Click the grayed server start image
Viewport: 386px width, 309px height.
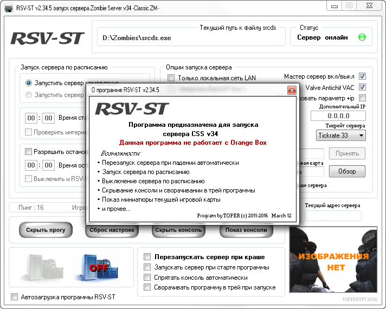pyautogui.click(x=42, y=267)
